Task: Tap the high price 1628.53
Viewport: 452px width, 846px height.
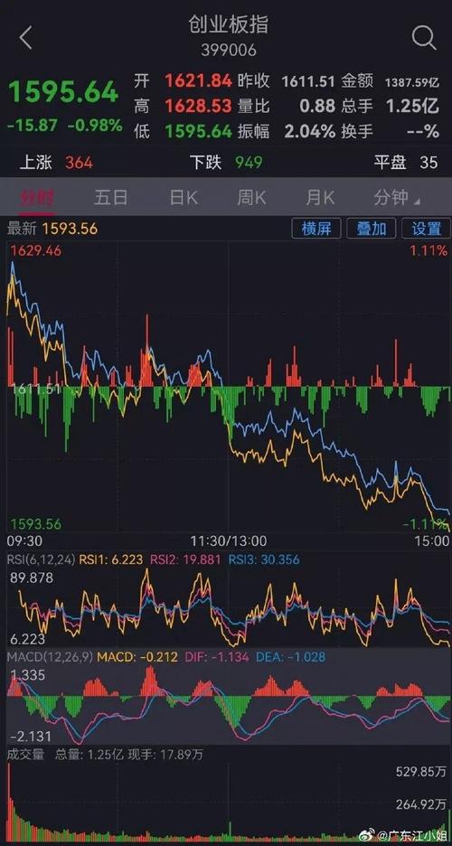Action: pyautogui.click(x=199, y=106)
